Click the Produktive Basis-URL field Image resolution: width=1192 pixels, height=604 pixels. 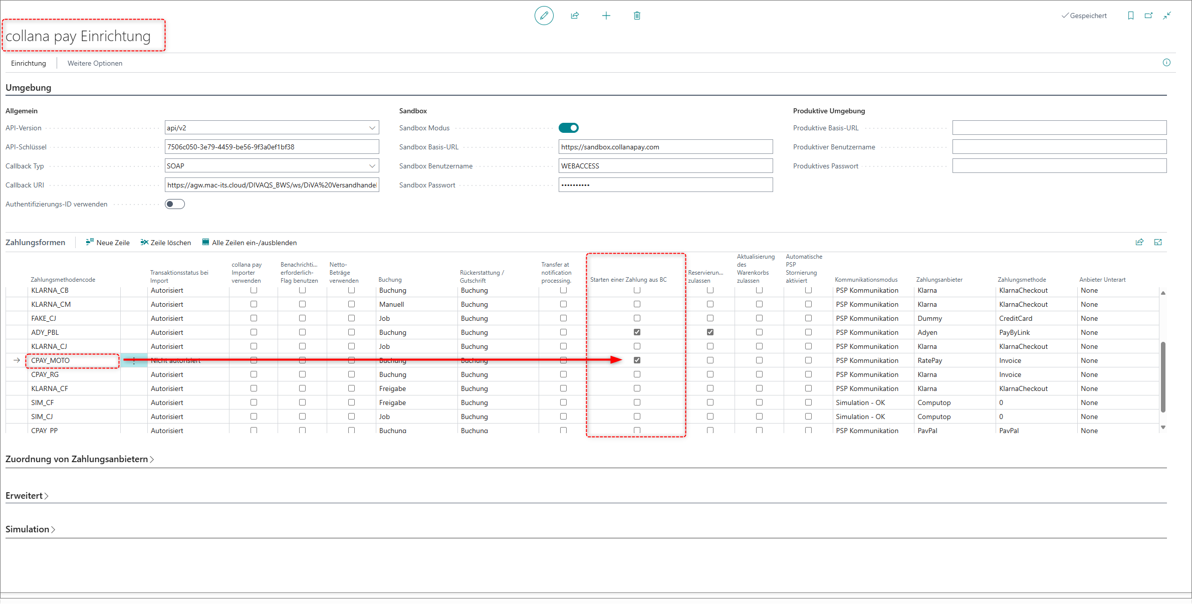1059,128
